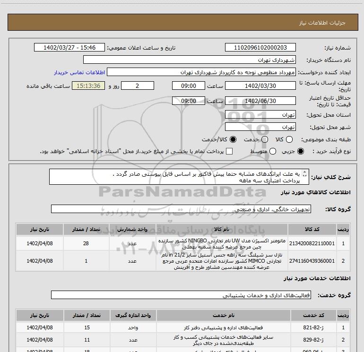Click the service code ژ-82-829
364x352 pixels.
click(313, 340)
